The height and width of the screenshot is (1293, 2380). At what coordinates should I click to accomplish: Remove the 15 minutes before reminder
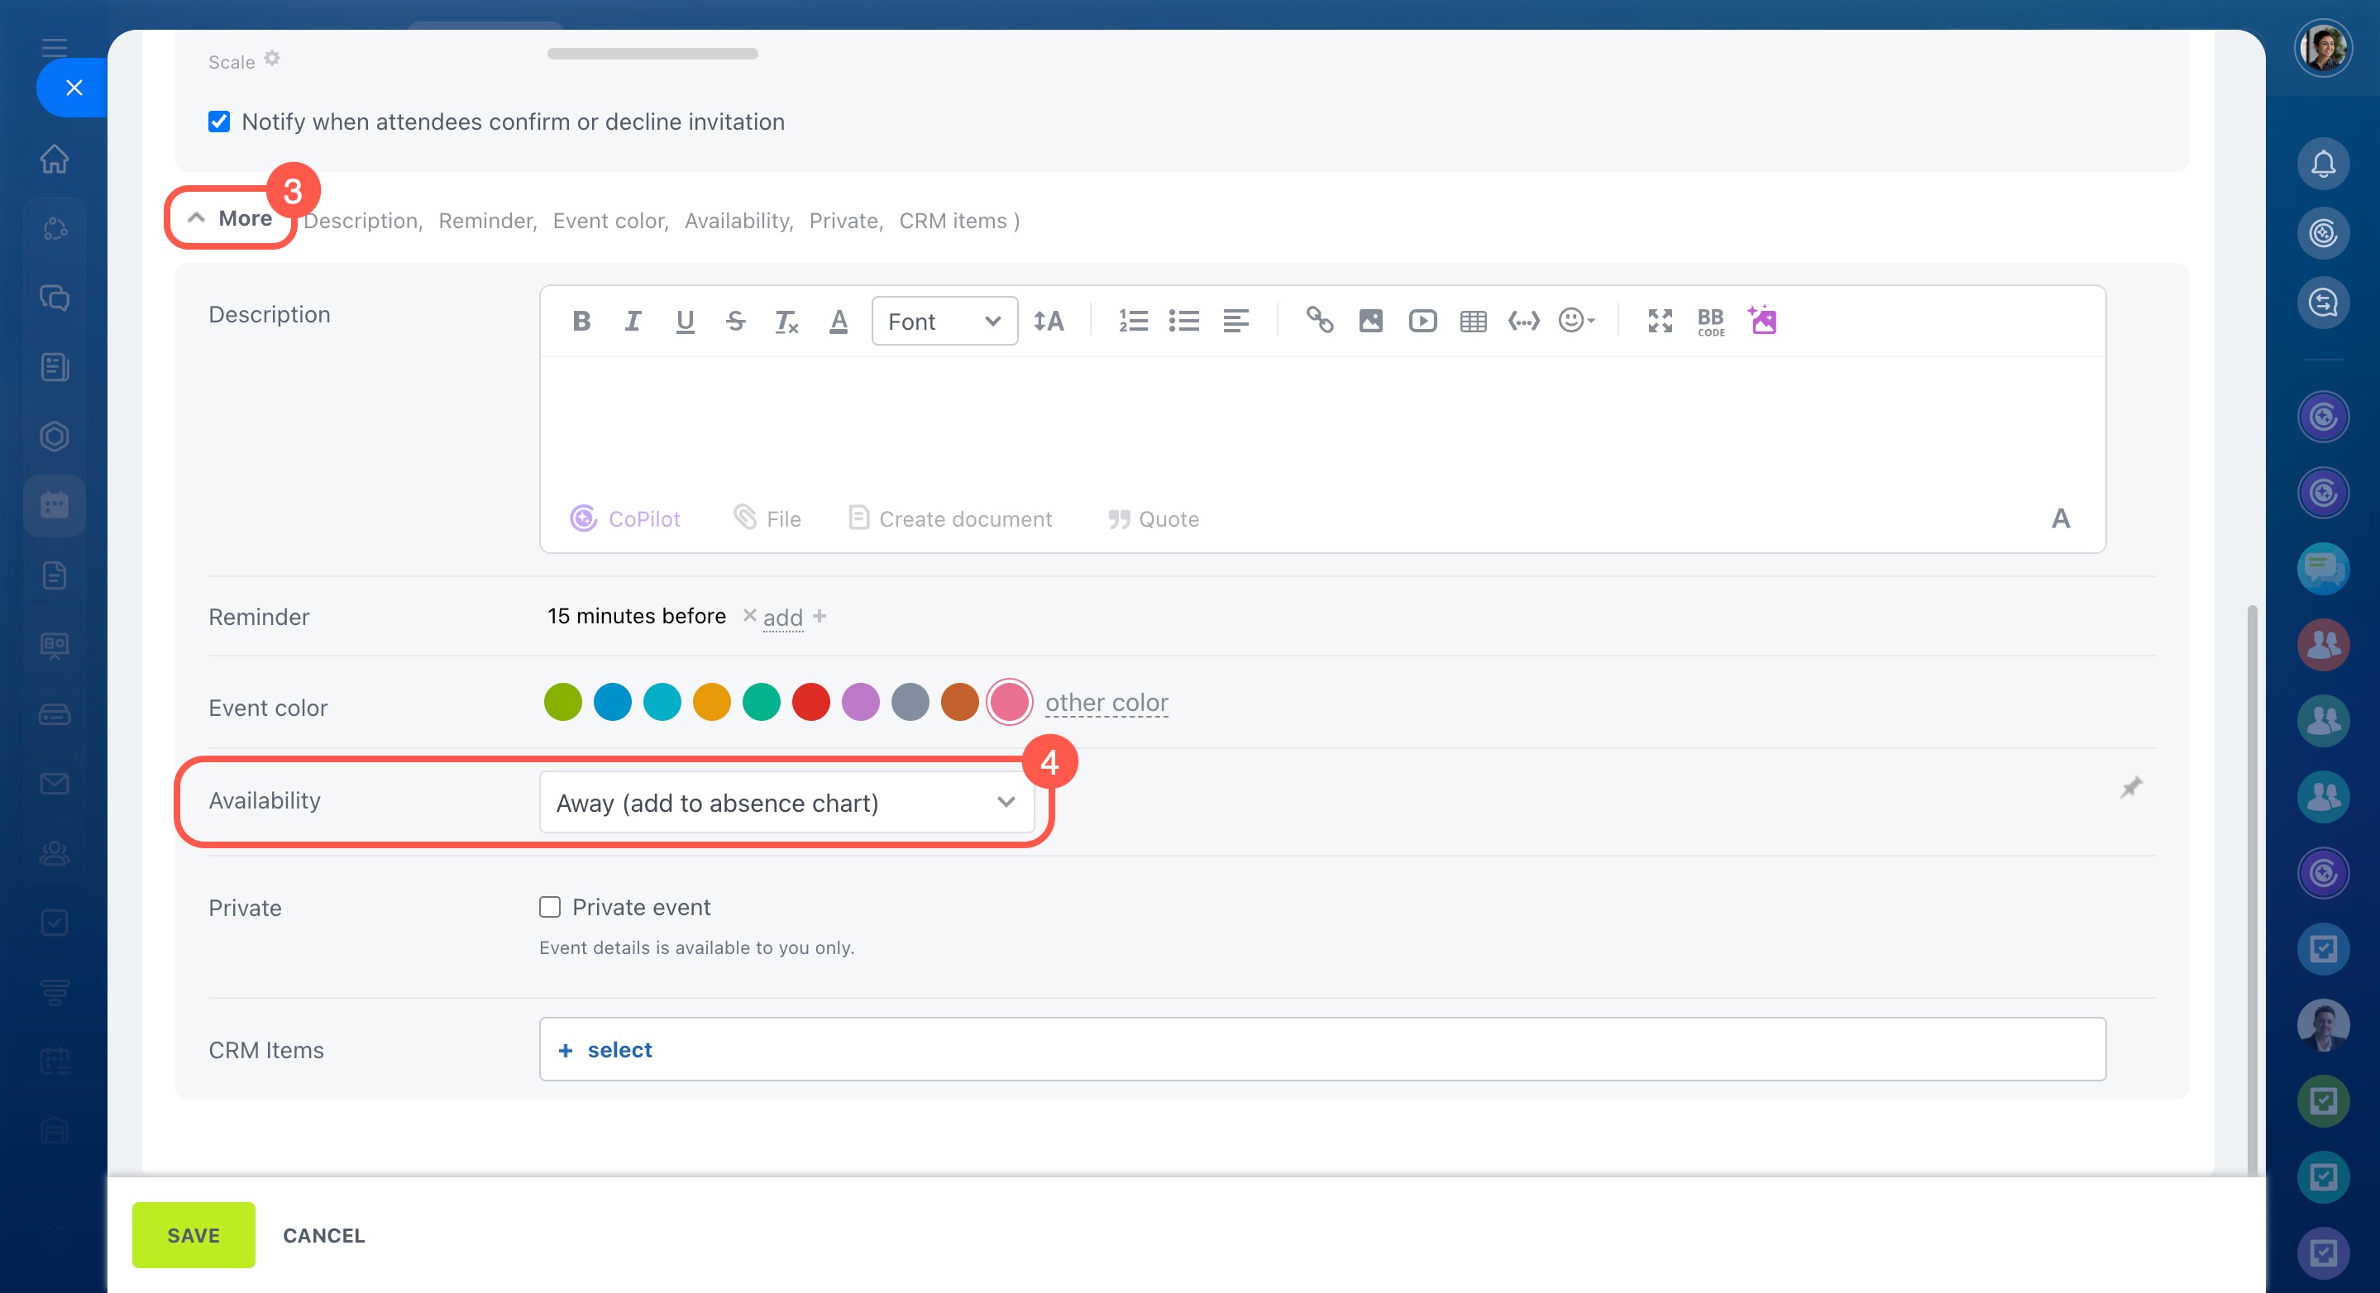pyautogui.click(x=749, y=615)
